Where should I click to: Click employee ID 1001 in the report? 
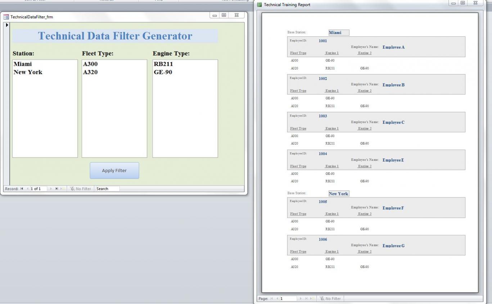coord(323,41)
